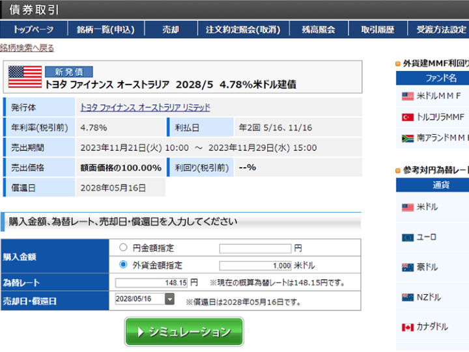The height and width of the screenshot is (352, 469).
Task: Click カナダドル in the currency list
Action: click(x=433, y=327)
